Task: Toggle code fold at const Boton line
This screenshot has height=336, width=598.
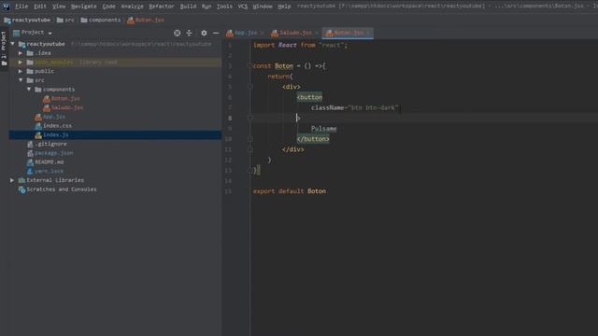Action: click(x=249, y=66)
